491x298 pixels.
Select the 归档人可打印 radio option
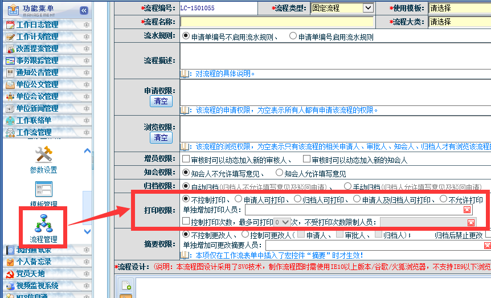297,199
